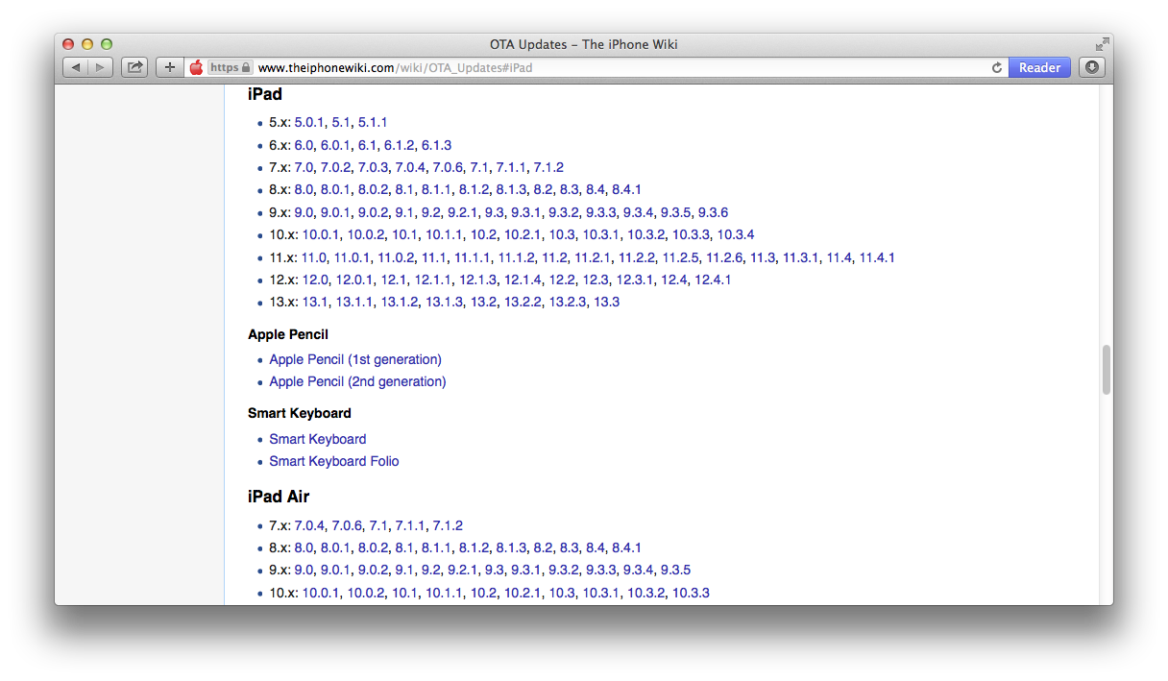Click the https lock badge
The image size is (1168, 681).
231,67
